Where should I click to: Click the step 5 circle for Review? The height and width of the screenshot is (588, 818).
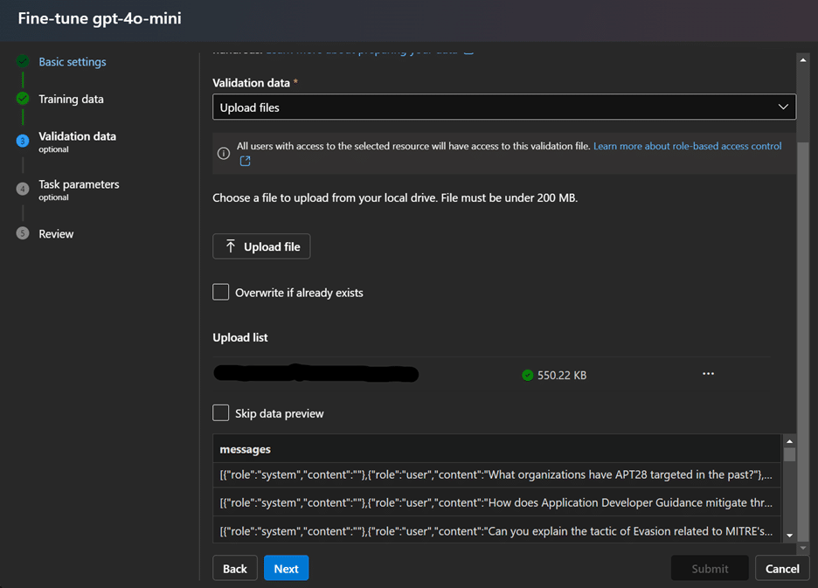pos(22,233)
